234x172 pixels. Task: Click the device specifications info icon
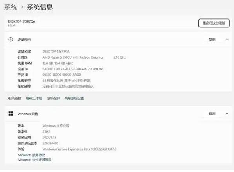(11, 39)
